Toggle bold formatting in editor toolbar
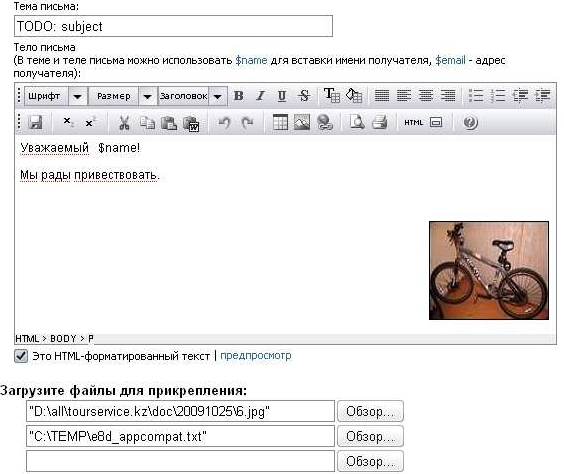The width and height of the screenshot is (564, 474). click(239, 96)
